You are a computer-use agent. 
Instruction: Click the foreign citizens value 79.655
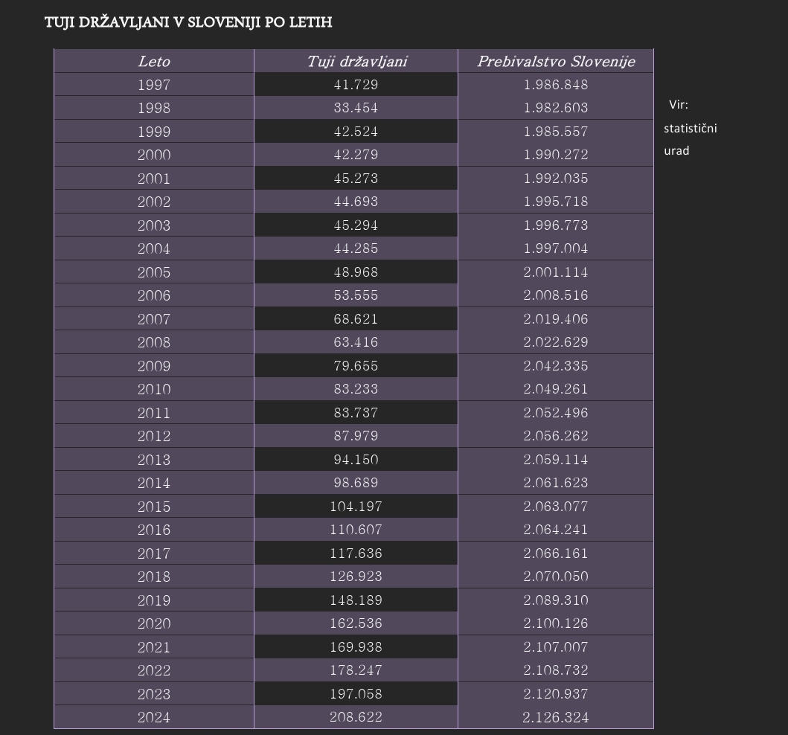click(356, 366)
